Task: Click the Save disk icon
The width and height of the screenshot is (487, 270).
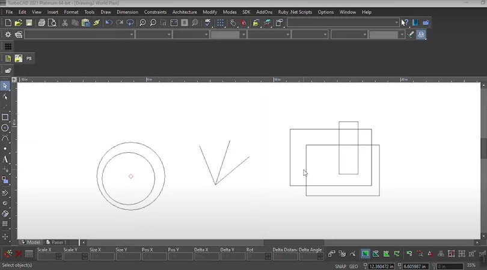Action: click(29, 23)
